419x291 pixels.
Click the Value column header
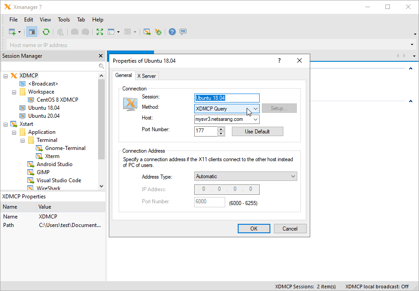tap(71, 206)
